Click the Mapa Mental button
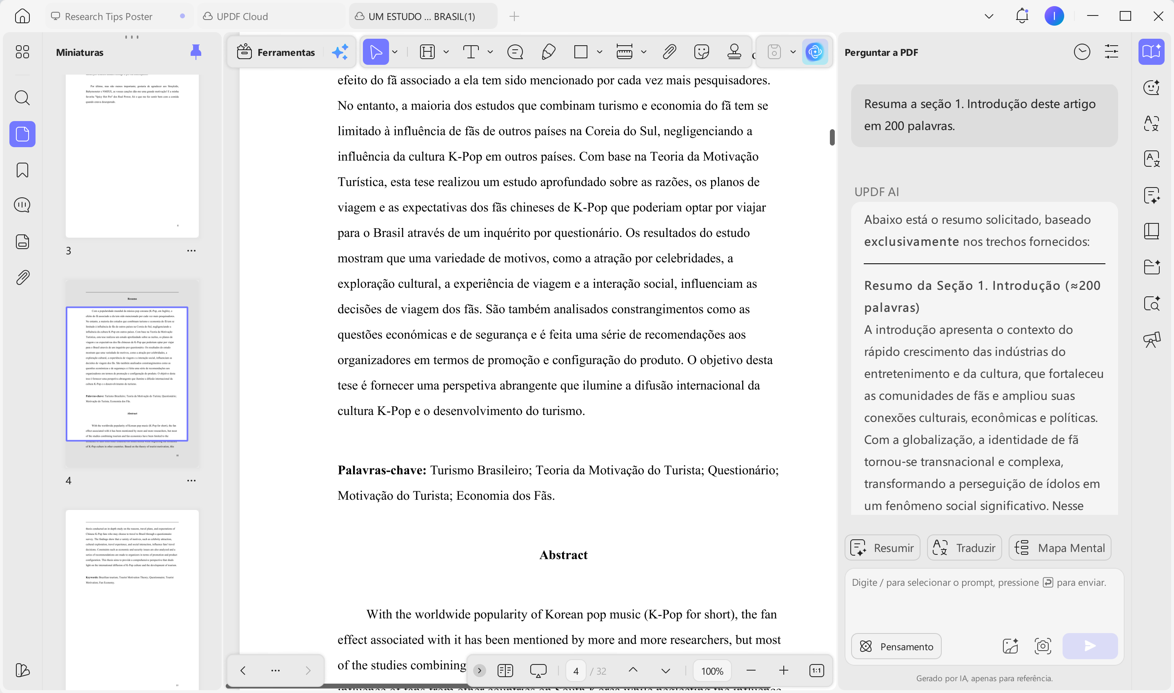 click(x=1059, y=548)
